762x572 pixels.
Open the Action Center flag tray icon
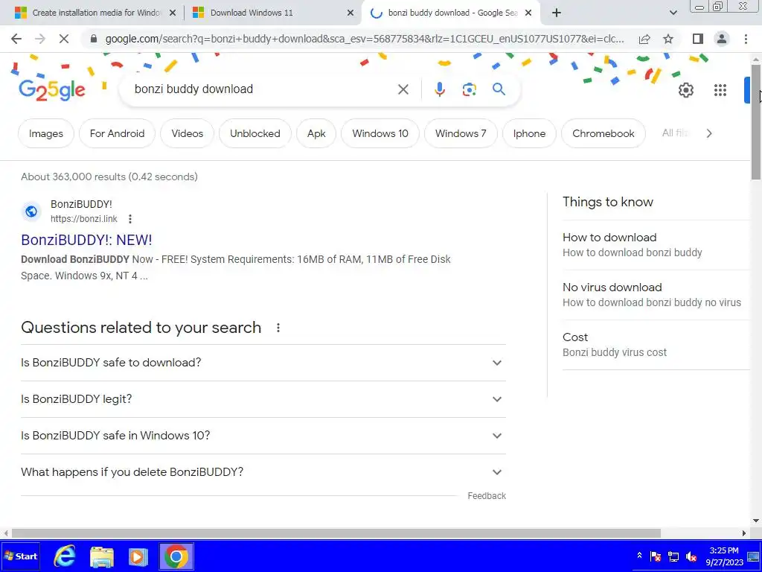click(x=656, y=556)
